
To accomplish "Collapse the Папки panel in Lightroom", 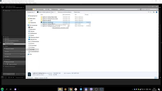I will [x=4, y=46].
